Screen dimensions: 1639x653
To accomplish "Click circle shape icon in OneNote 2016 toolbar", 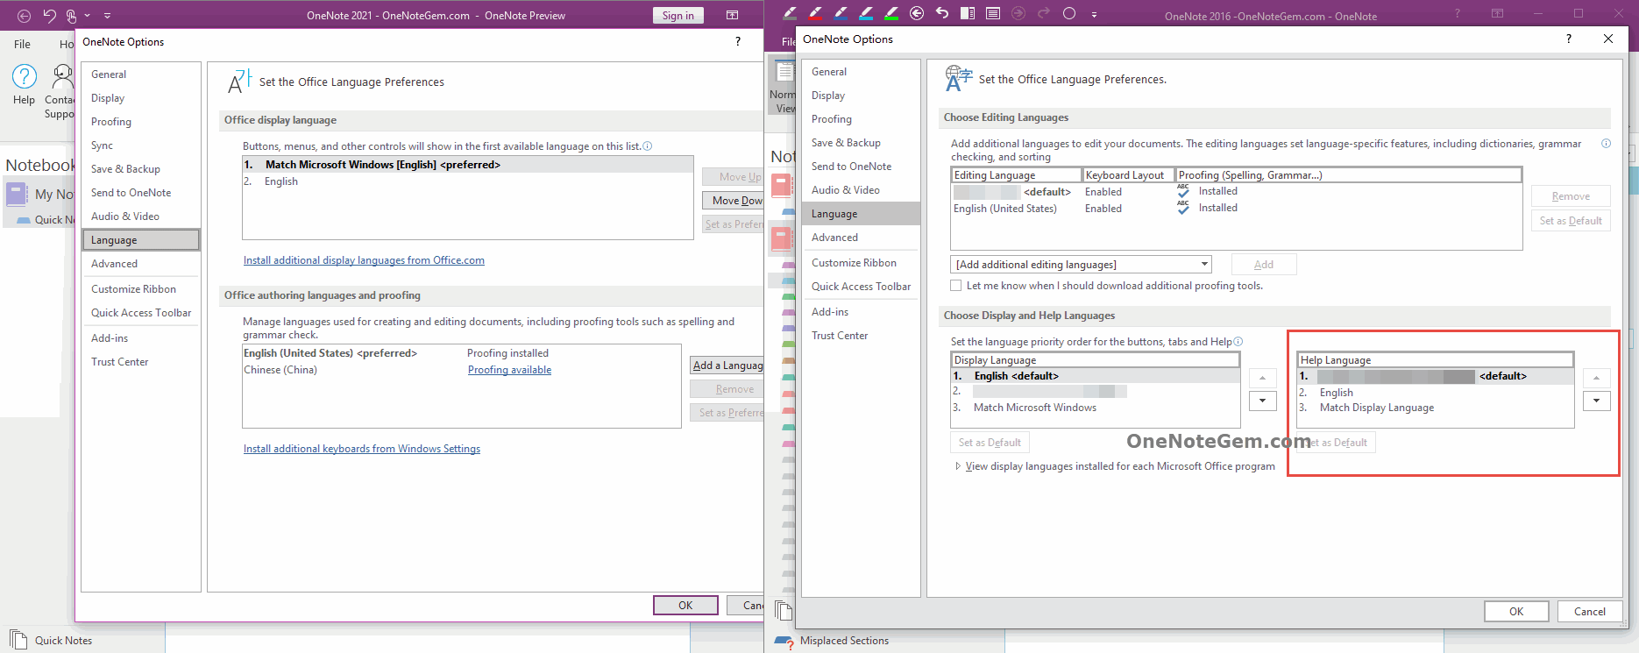I will click(x=1069, y=13).
